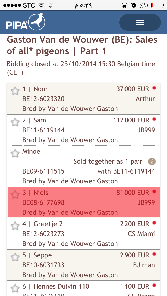
Task: Toggle favorite star for Sam
Action: [x=15, y=122]
